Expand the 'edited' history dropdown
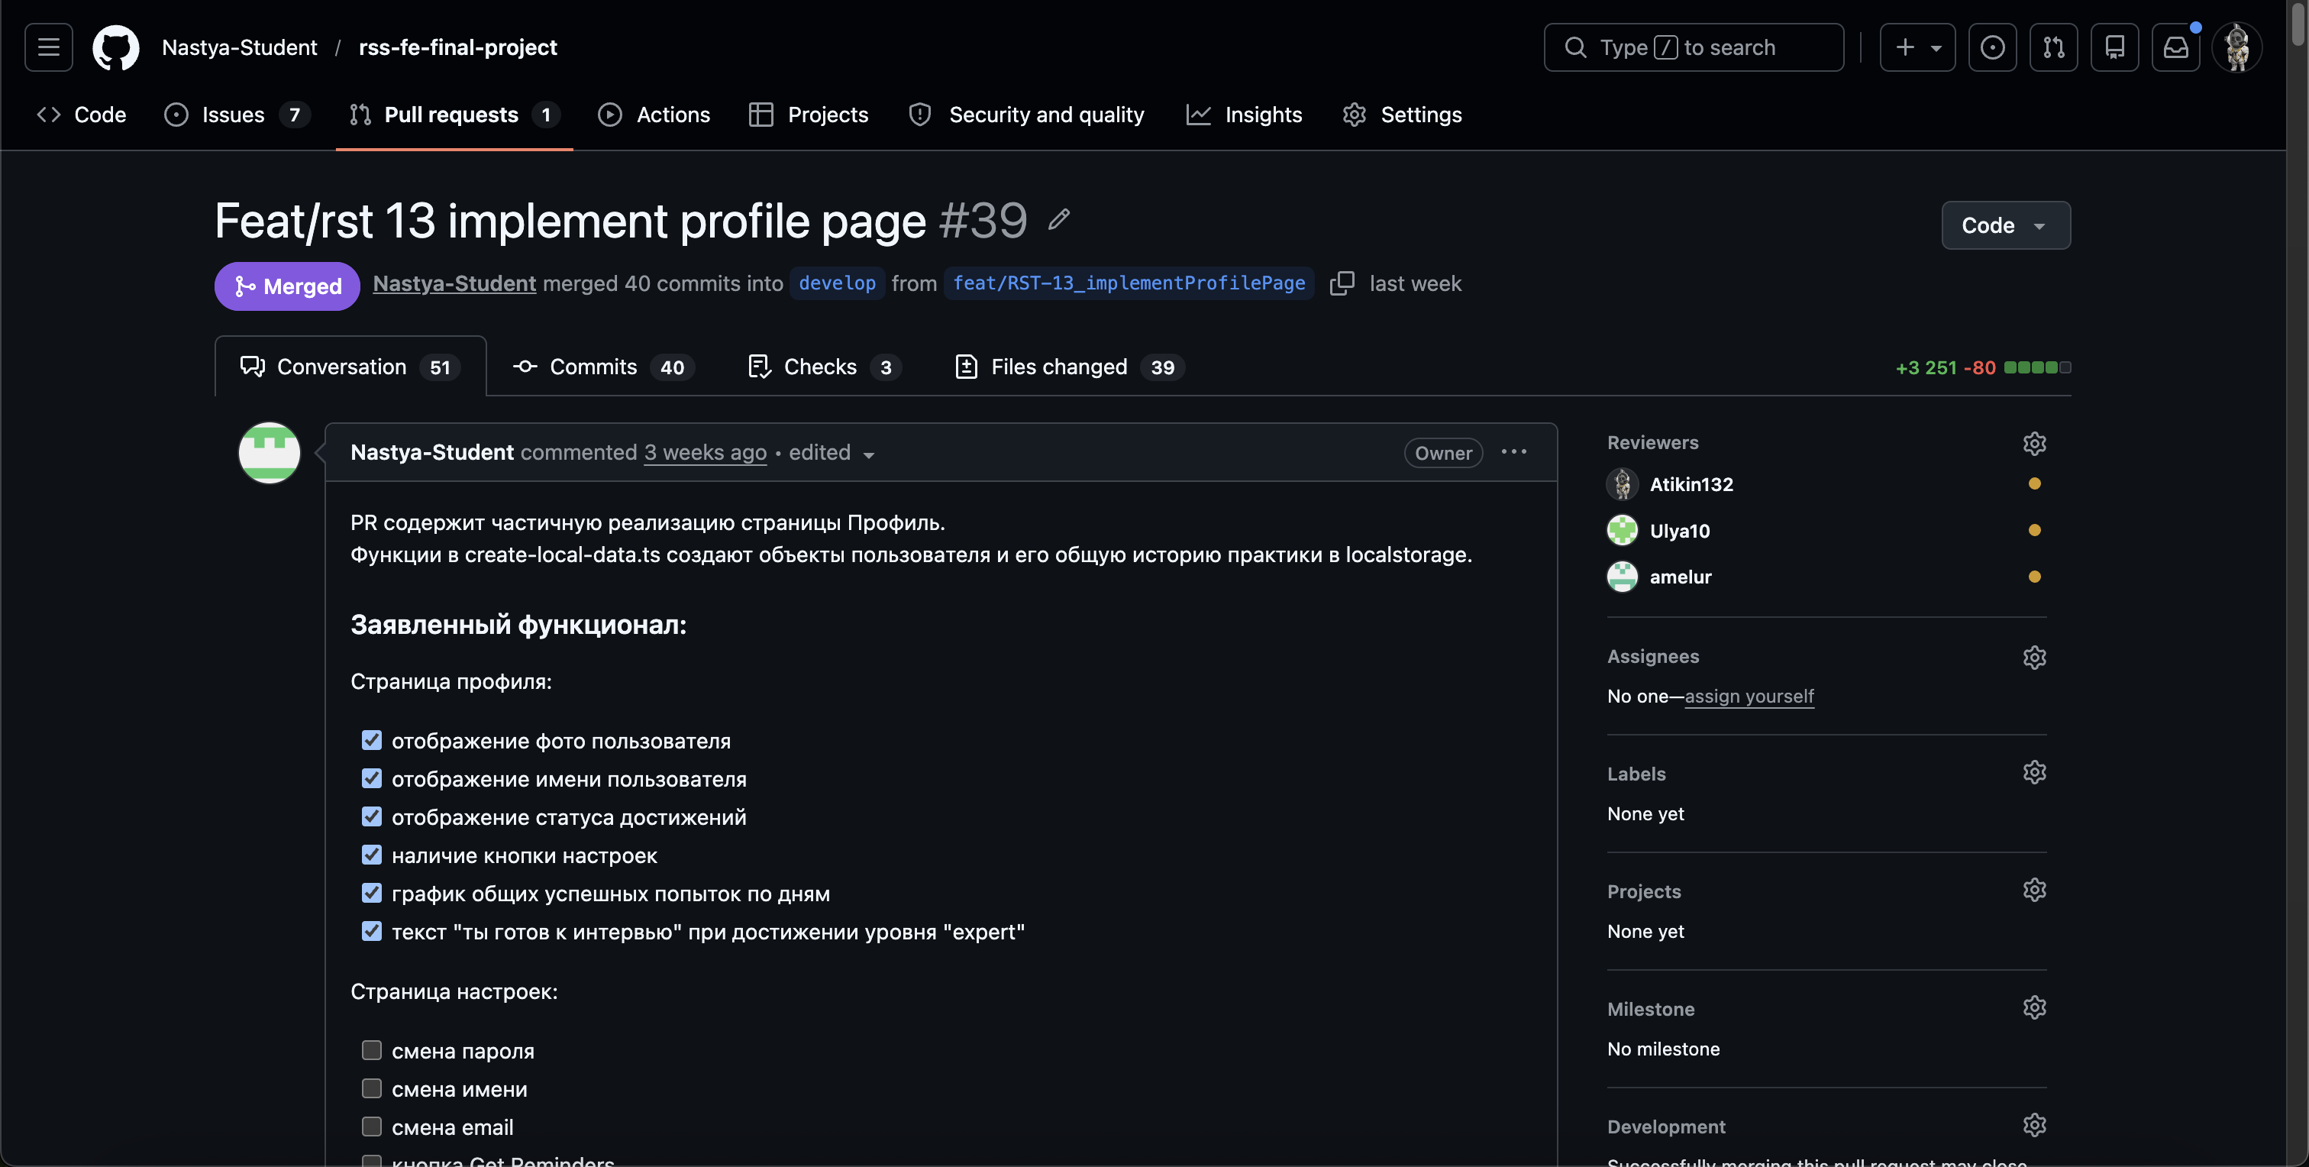The width and height of the screenshot is (2309, 1167). (x=869, y=454)
